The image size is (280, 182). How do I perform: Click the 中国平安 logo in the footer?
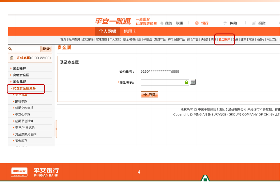click(x=19, y=172)
